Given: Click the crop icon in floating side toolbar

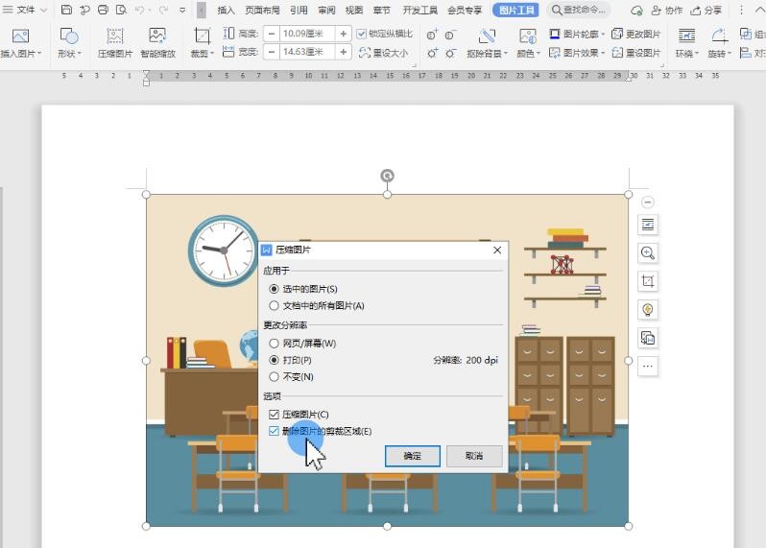Looking at the screenshot, I should pos(648,281).
